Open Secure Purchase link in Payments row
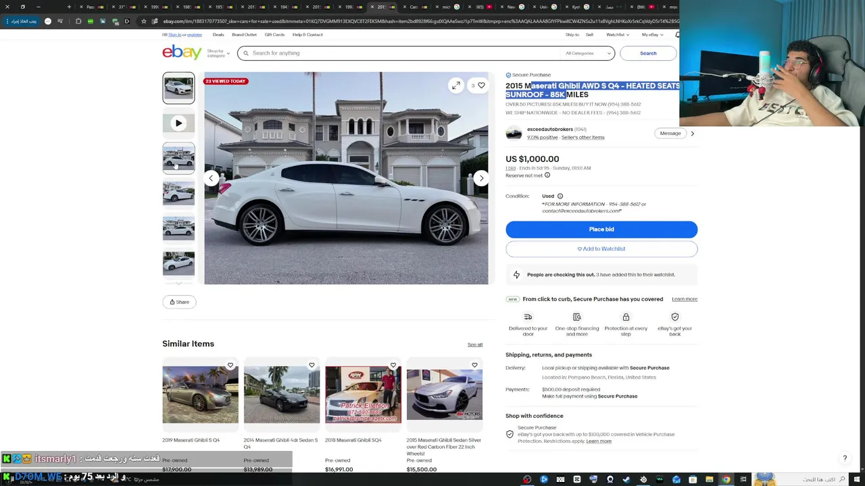Screen dimensions: 865x486 [618, 396]
